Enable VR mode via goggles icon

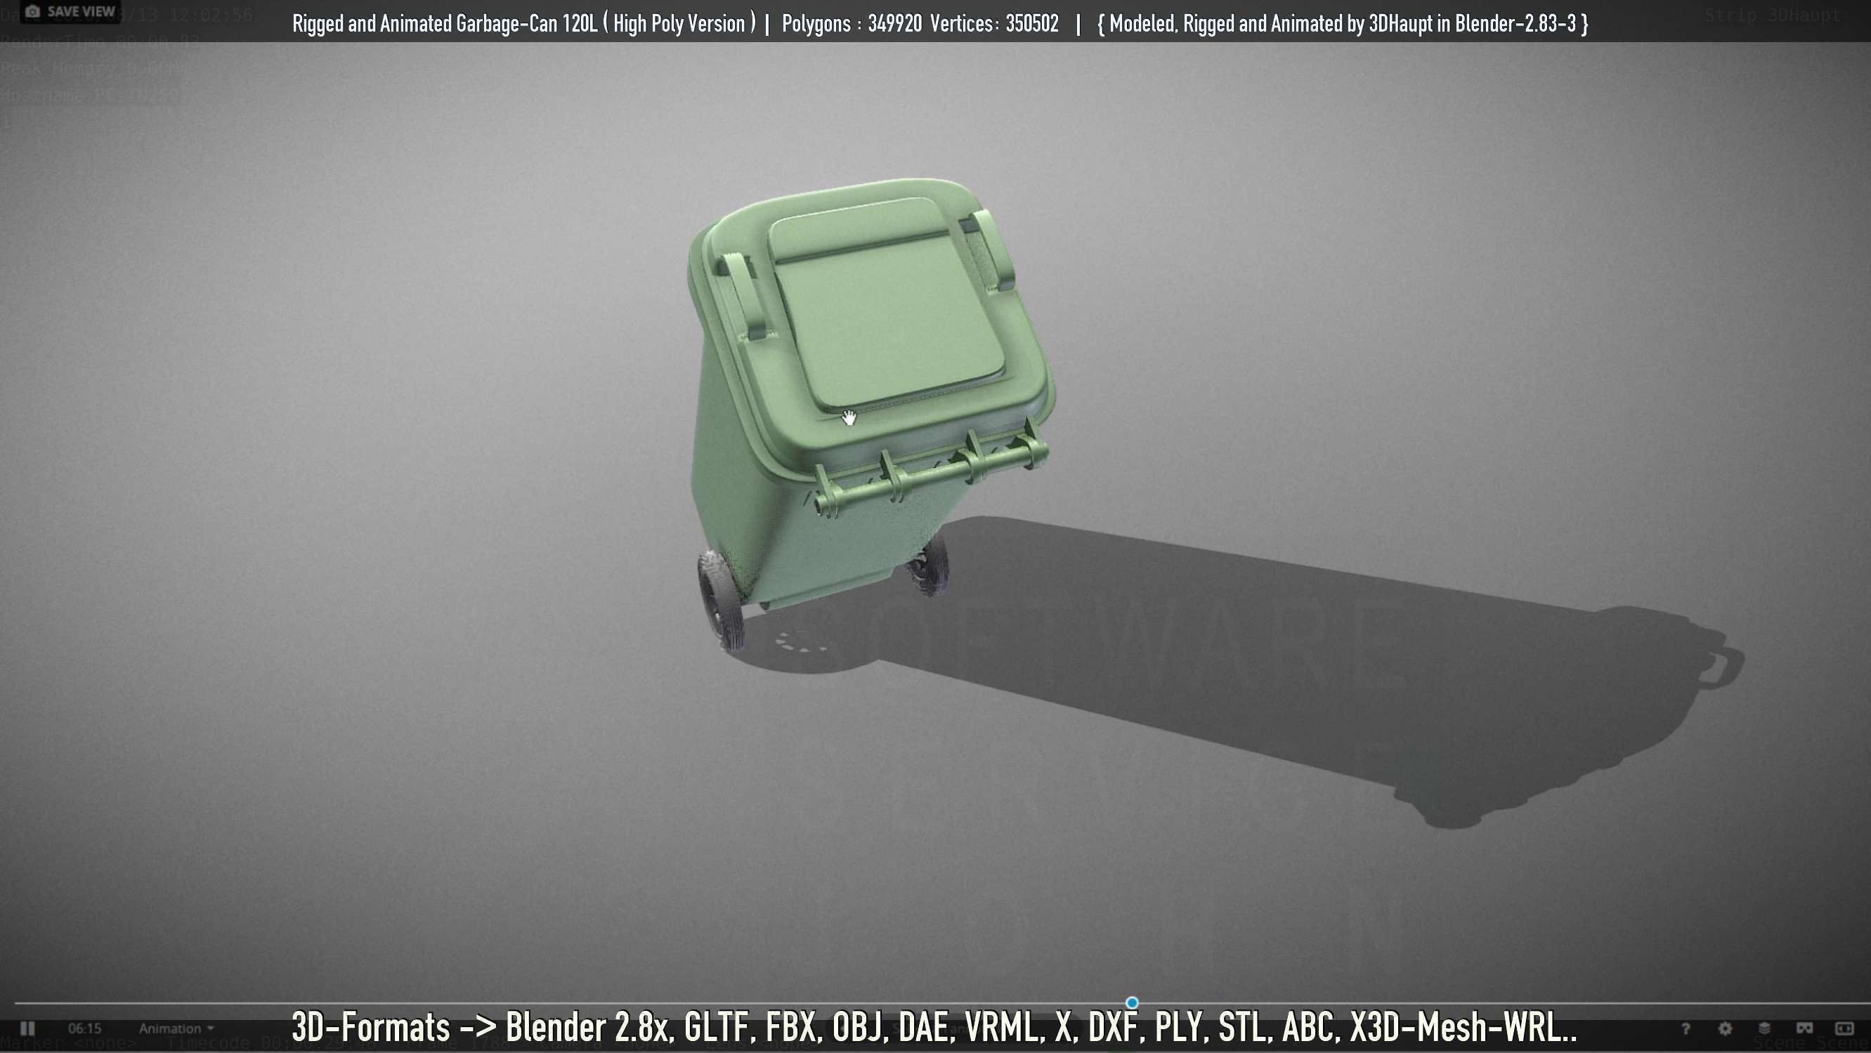click(1804, 1028)
